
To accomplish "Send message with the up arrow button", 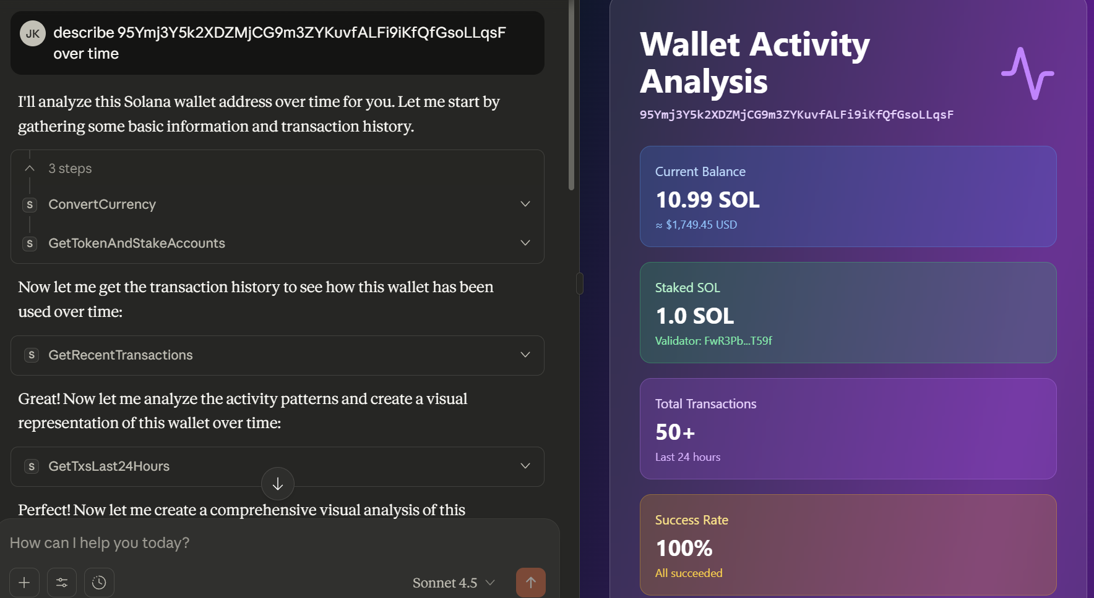I will click(531, 583).
